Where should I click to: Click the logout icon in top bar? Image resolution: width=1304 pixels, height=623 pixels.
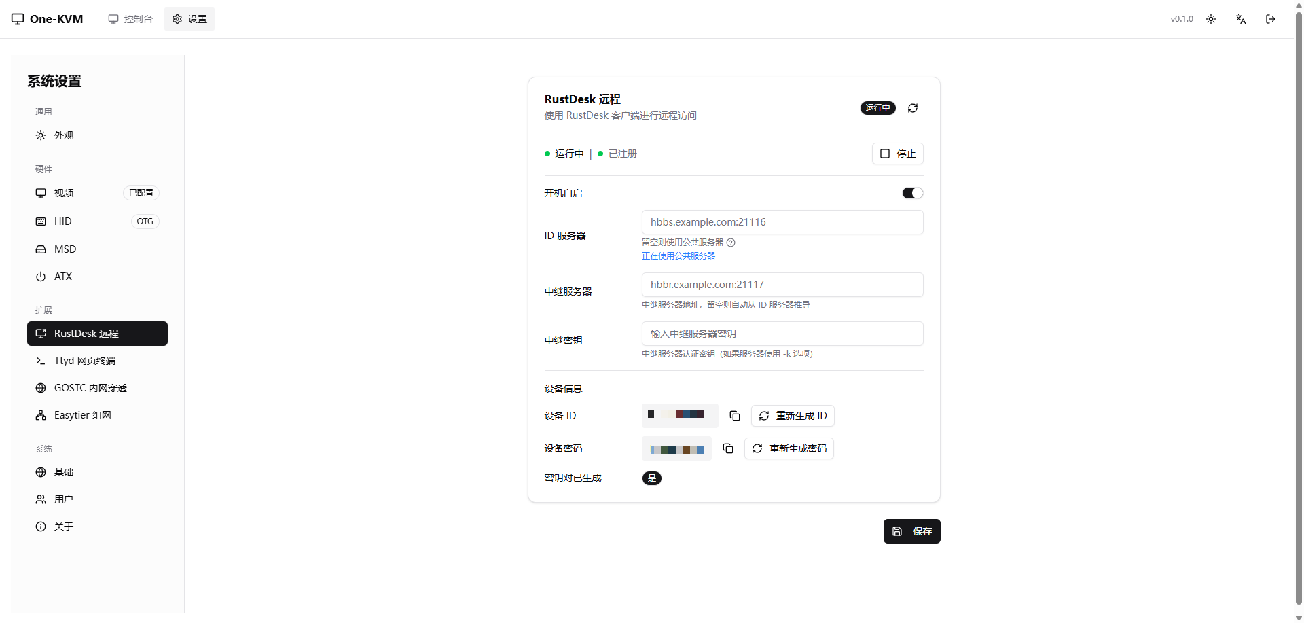click(1271, 19)
